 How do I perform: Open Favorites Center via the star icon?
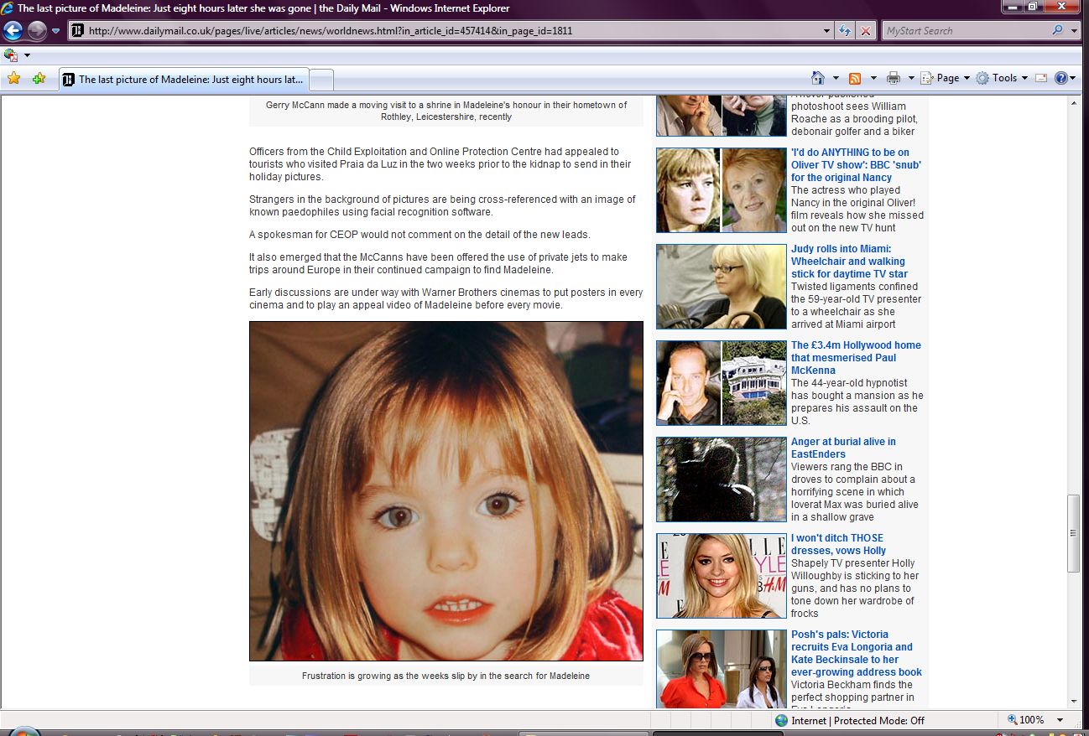[13, 79]
